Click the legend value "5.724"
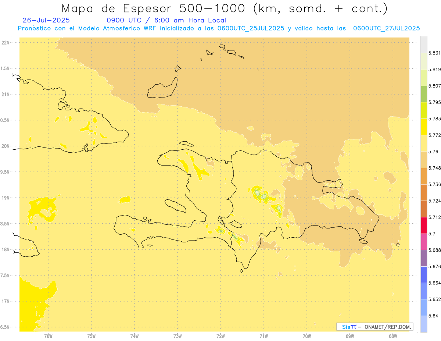Image resolution: width=441 pixels, height=341 pixels. [x=434, y=201]
